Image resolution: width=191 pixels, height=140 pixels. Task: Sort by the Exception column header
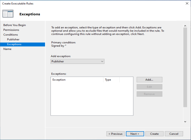[x=77, y=80]
